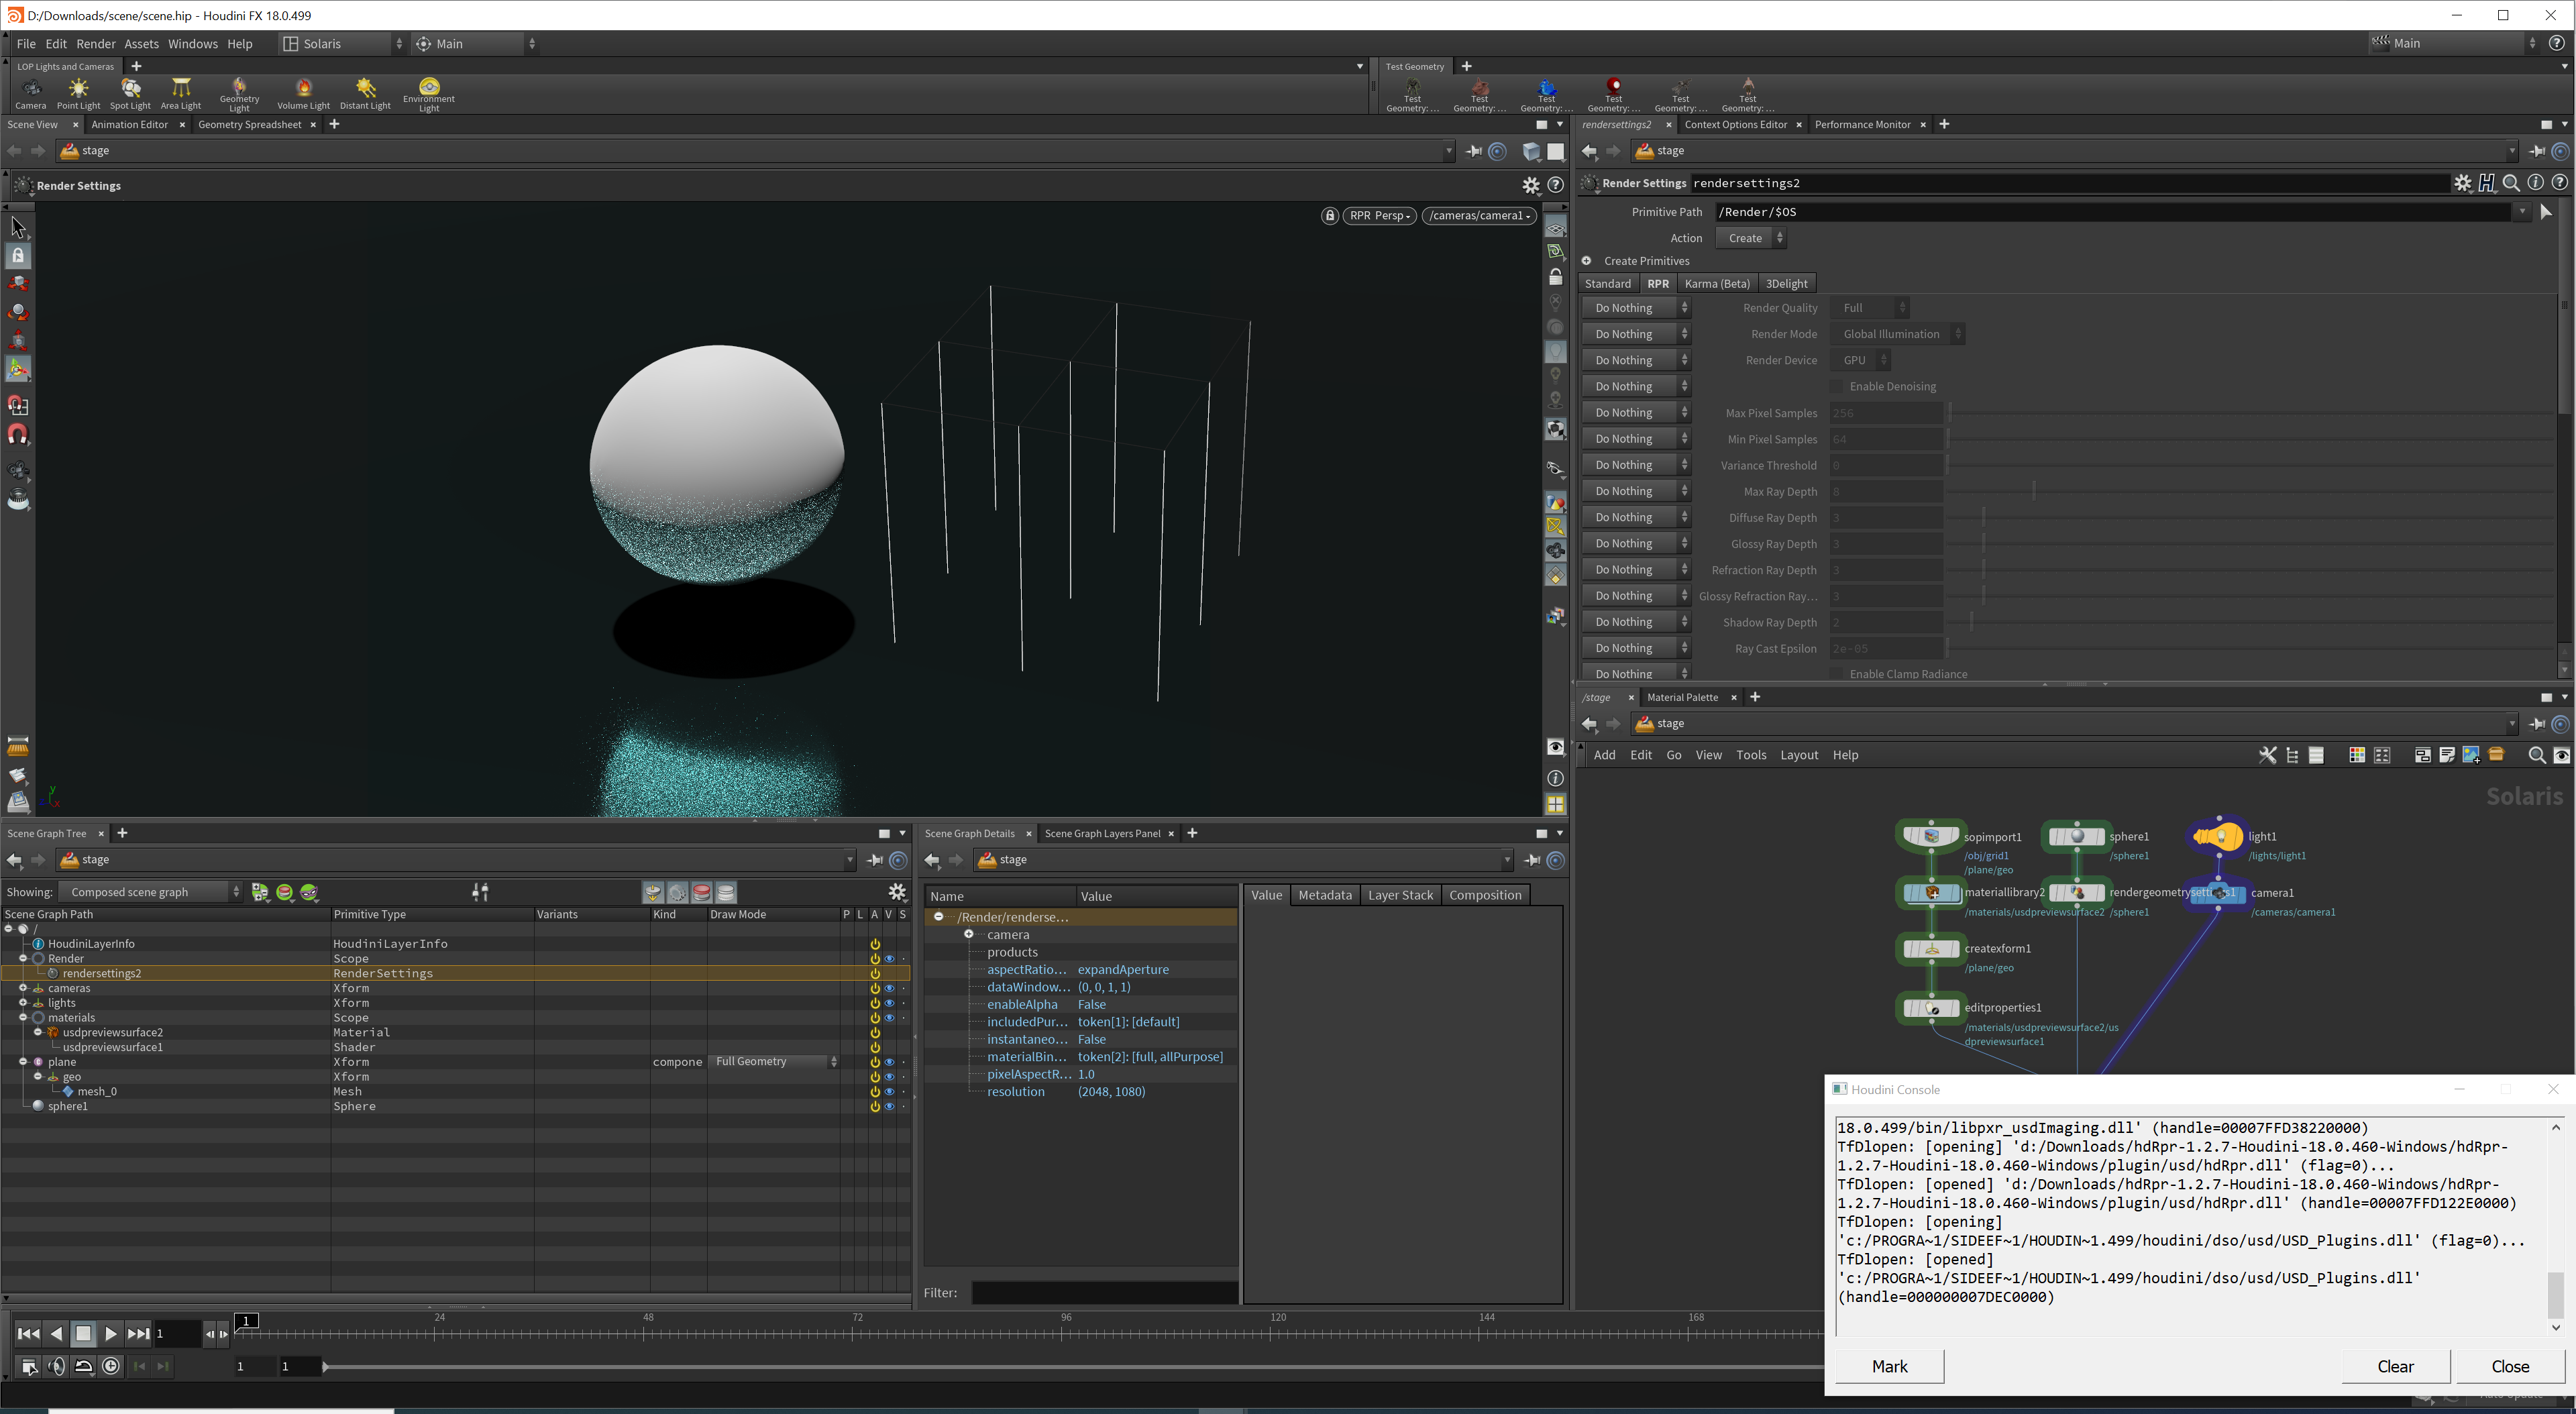Select the Environment Light shelf tool

tap(429, 93)
